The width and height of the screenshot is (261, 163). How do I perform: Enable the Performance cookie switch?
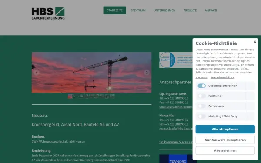[201, 106]
